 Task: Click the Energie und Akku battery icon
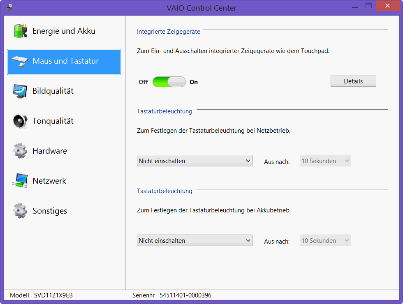[21, 31]
